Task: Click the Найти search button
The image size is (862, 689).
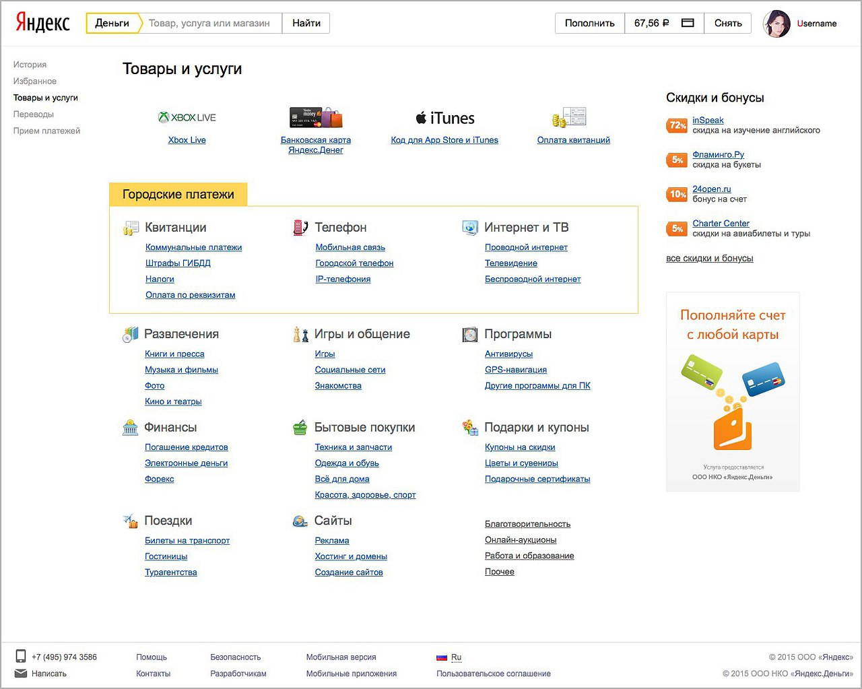Action: (x=306, y=23)
